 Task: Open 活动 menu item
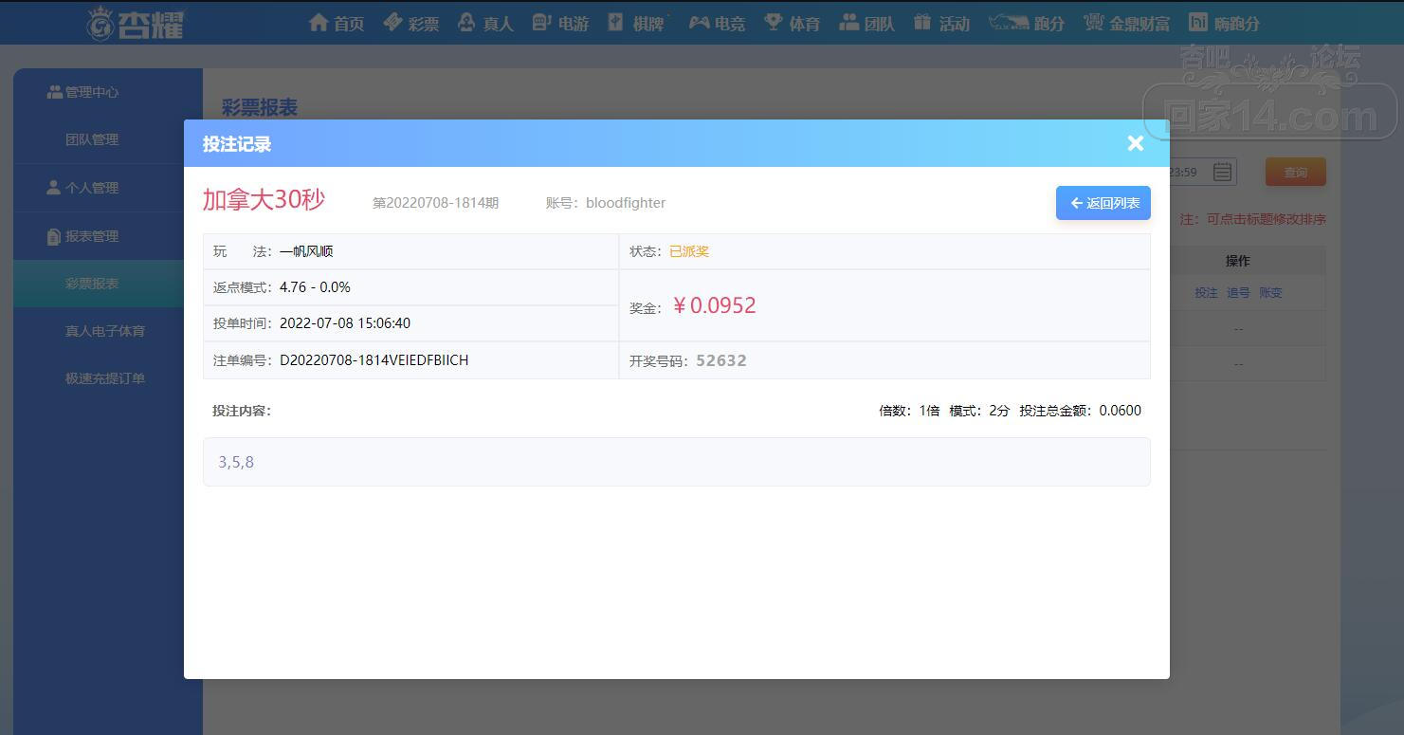tap(955, 24)
